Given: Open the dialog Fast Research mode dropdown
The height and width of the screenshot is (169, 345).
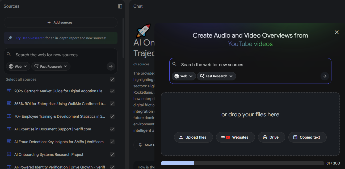Looking at the screenshot, I should tap(216, 76).
